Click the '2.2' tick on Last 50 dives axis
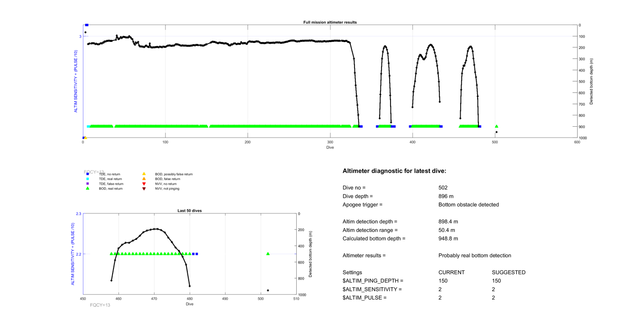 click(x=79, y=254)
